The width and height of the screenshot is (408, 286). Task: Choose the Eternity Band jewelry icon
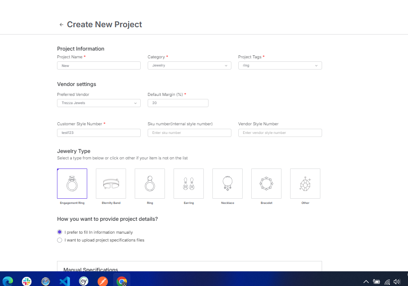111,184
